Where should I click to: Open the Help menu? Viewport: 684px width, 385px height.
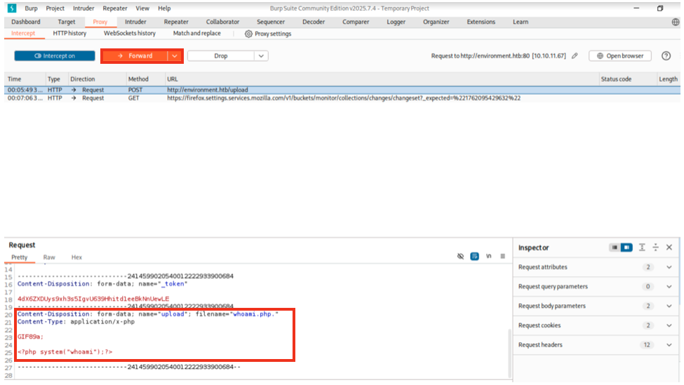coord(164,8)
